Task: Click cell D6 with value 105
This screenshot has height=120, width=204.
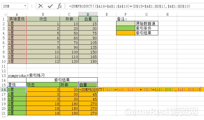Action: [88, 42]
